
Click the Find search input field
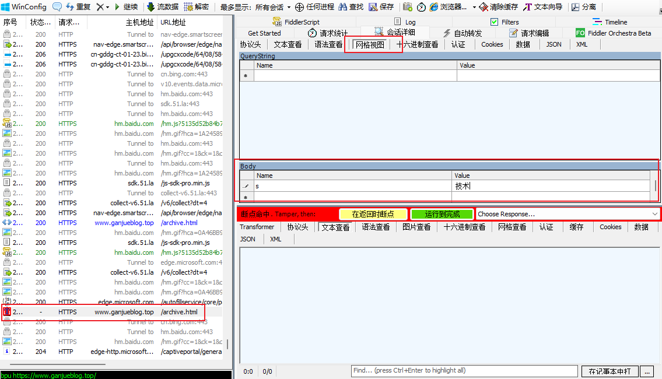[464, 371]
